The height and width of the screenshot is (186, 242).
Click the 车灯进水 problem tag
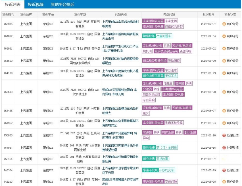(x=171, y=70)
